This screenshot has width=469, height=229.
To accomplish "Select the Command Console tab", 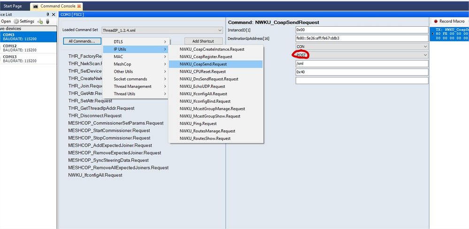I will click(x=56, y=6).
